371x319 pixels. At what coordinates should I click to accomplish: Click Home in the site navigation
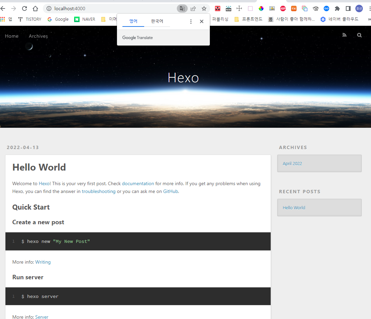12,36
